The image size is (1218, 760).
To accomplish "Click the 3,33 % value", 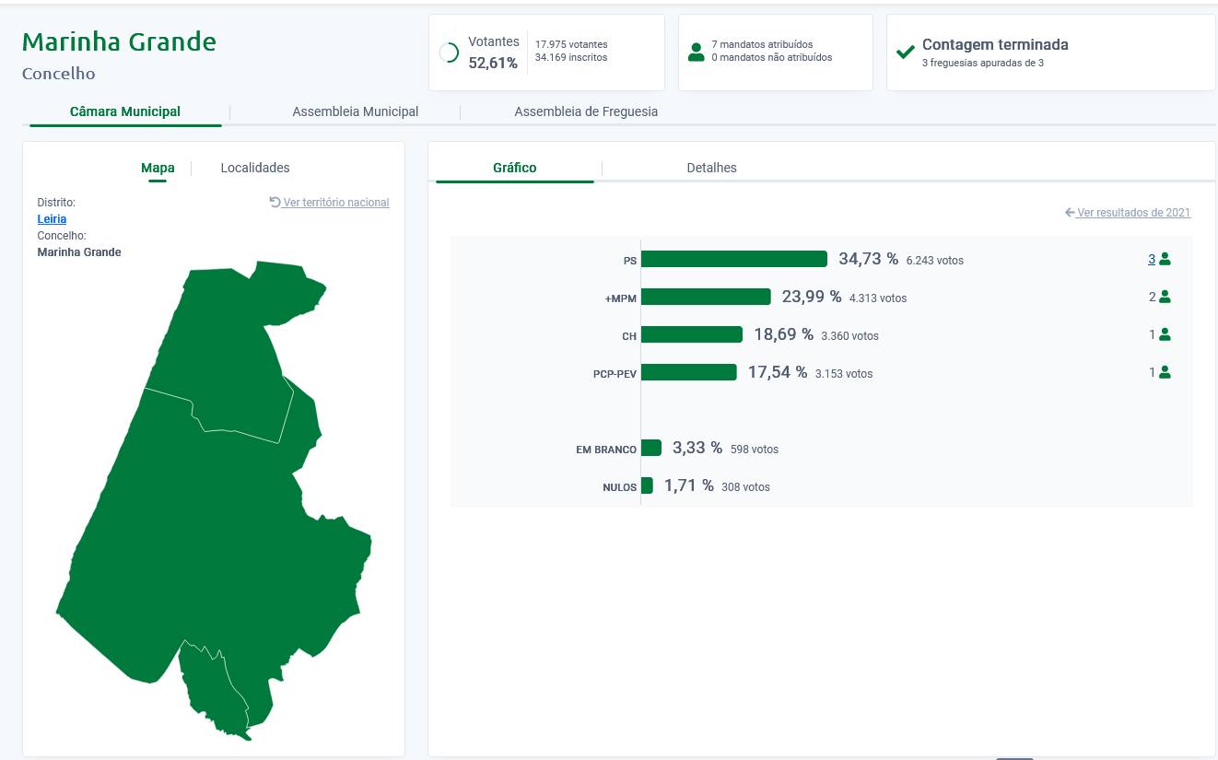I will (697, 448).
